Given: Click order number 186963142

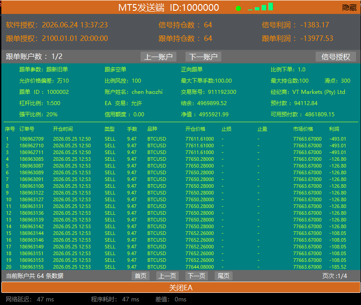Looking at the screenshot, I should coord(31,226).
